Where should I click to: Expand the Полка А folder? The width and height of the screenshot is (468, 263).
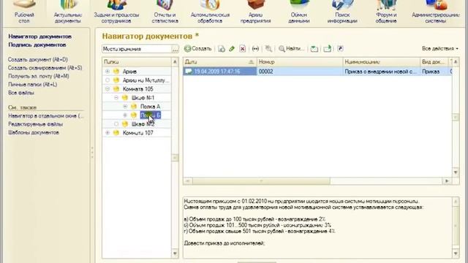(125, 107)
